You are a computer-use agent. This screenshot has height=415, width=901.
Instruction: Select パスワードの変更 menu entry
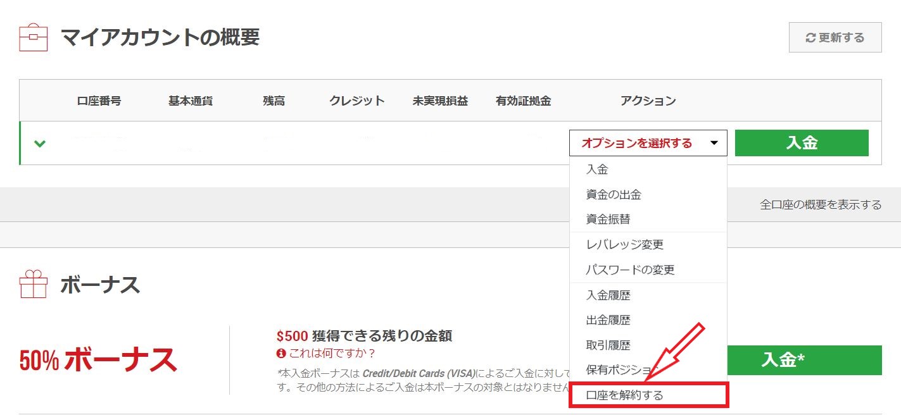coord(630,270)
